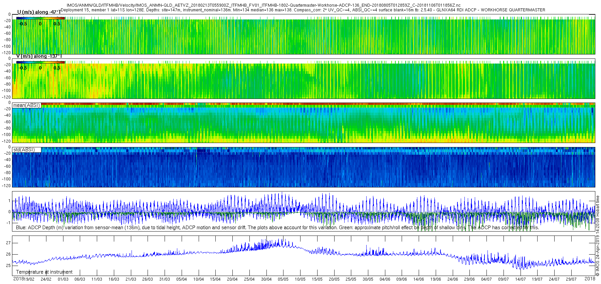Viewport: 601px width, 284px height.
Task: Click the '01/03' date tick label
Action: (63, 279)
